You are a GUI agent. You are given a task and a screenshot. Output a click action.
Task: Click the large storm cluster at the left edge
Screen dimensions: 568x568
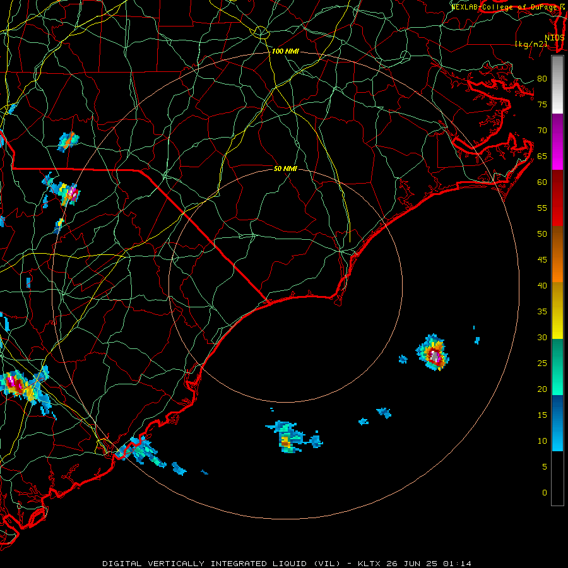(24, 389)
